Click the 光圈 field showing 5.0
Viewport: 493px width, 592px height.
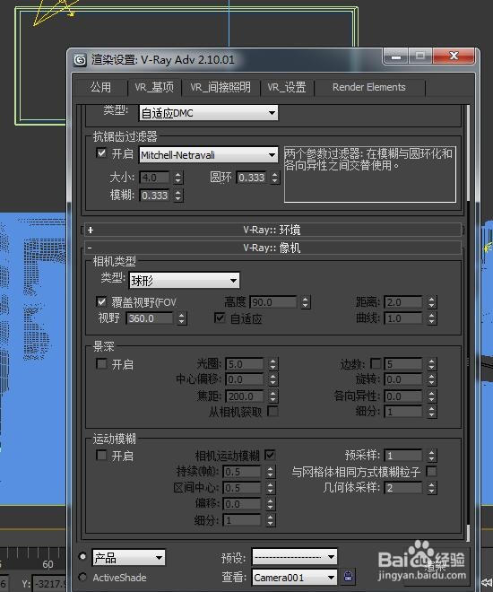[245, 364]
